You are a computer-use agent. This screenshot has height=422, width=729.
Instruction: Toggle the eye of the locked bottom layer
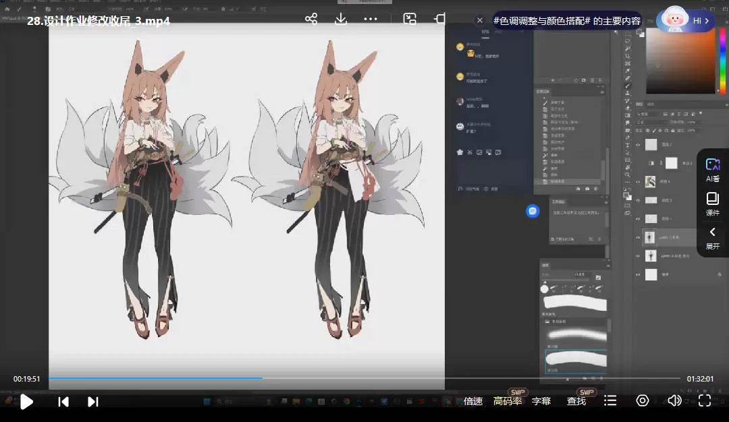pyautogui.click(x=638, y=274)
